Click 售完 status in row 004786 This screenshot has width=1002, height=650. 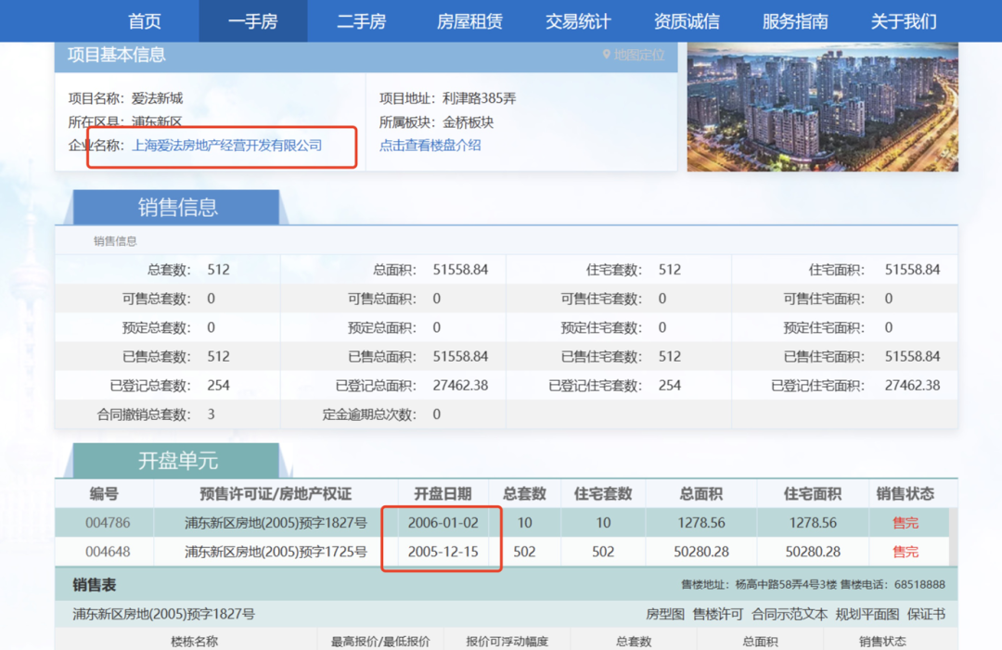pos(905,523)
